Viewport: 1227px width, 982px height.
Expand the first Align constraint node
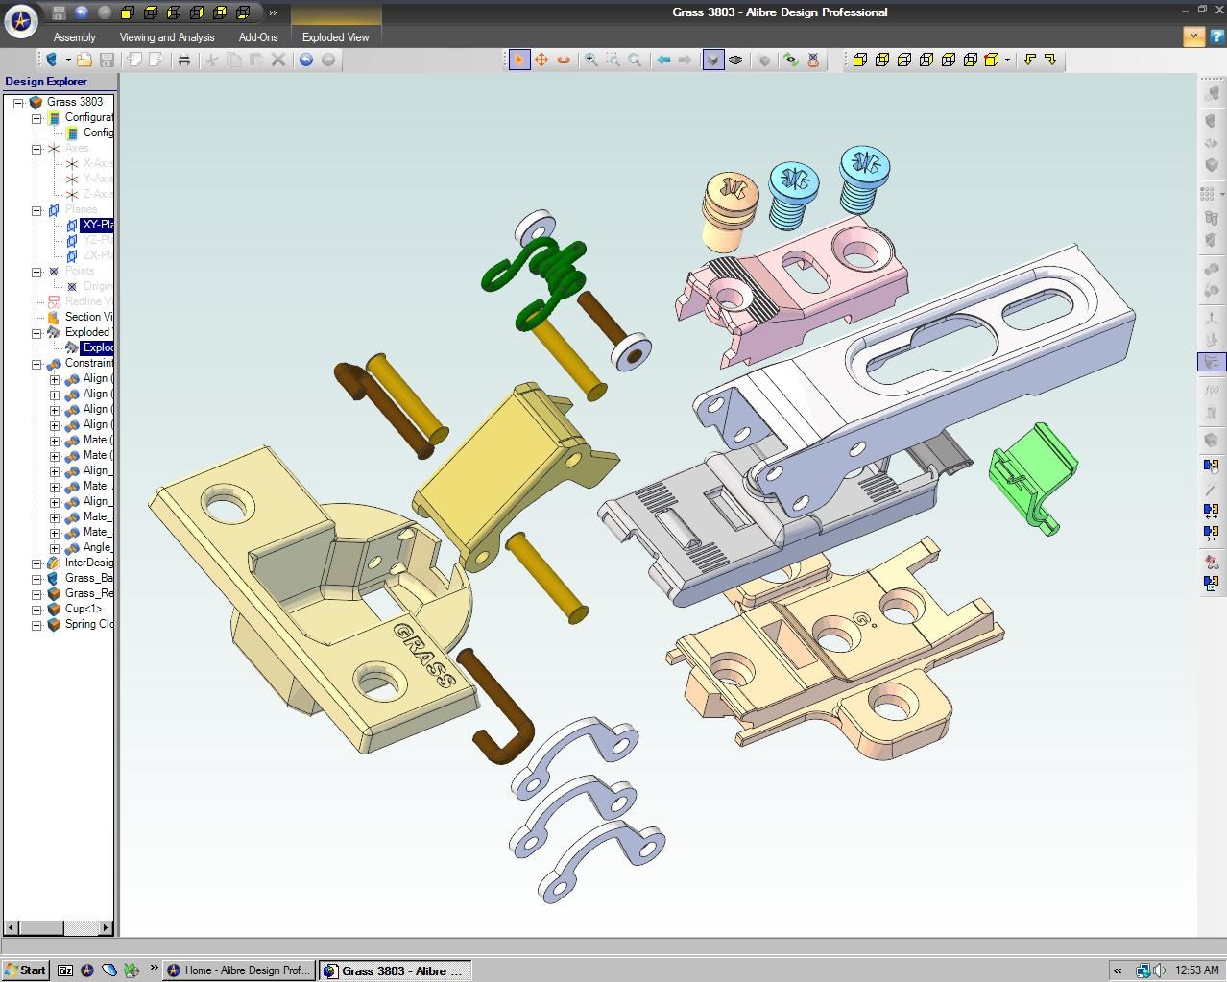click(55, 380)
